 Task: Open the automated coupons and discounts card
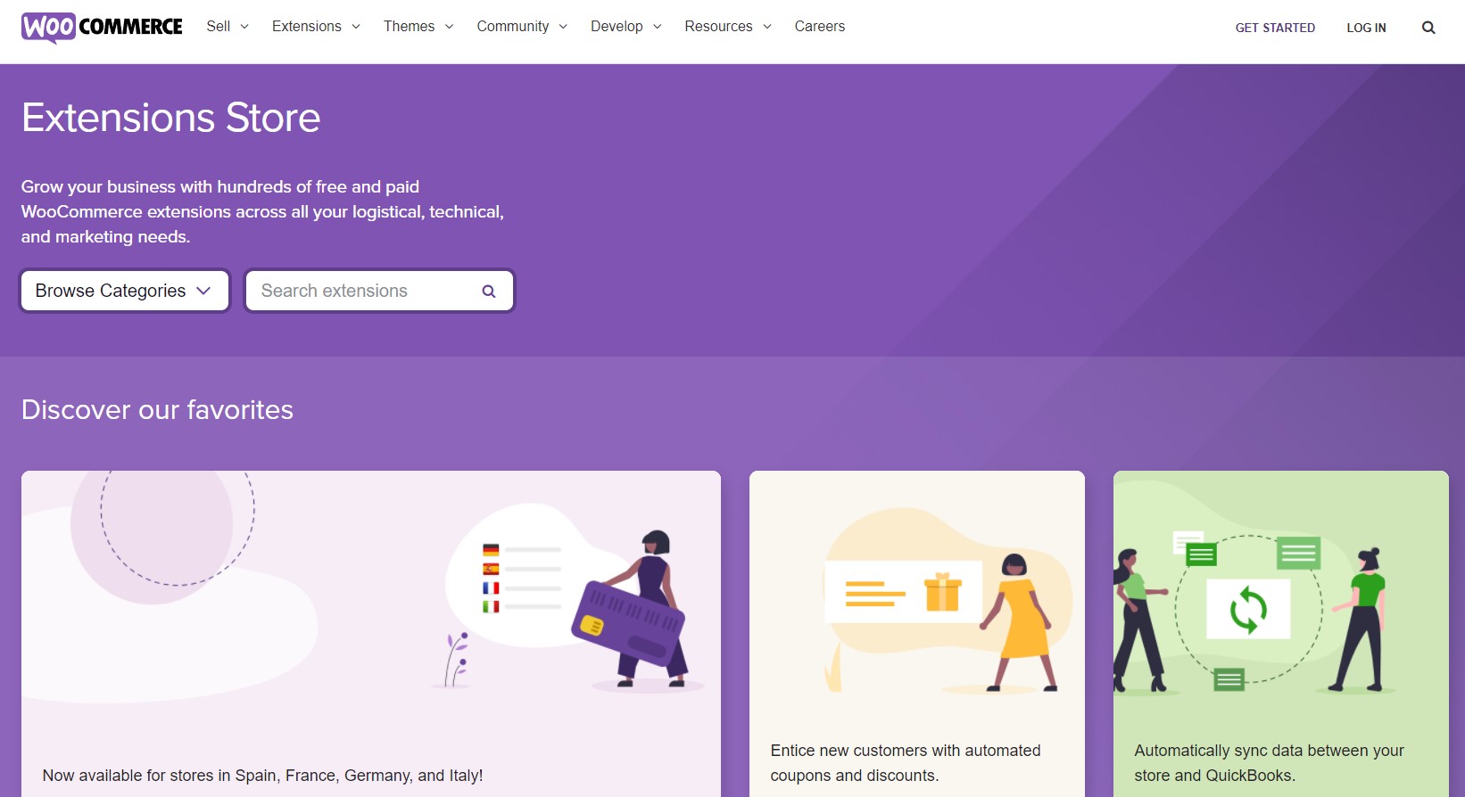click(x=917, y=634)
